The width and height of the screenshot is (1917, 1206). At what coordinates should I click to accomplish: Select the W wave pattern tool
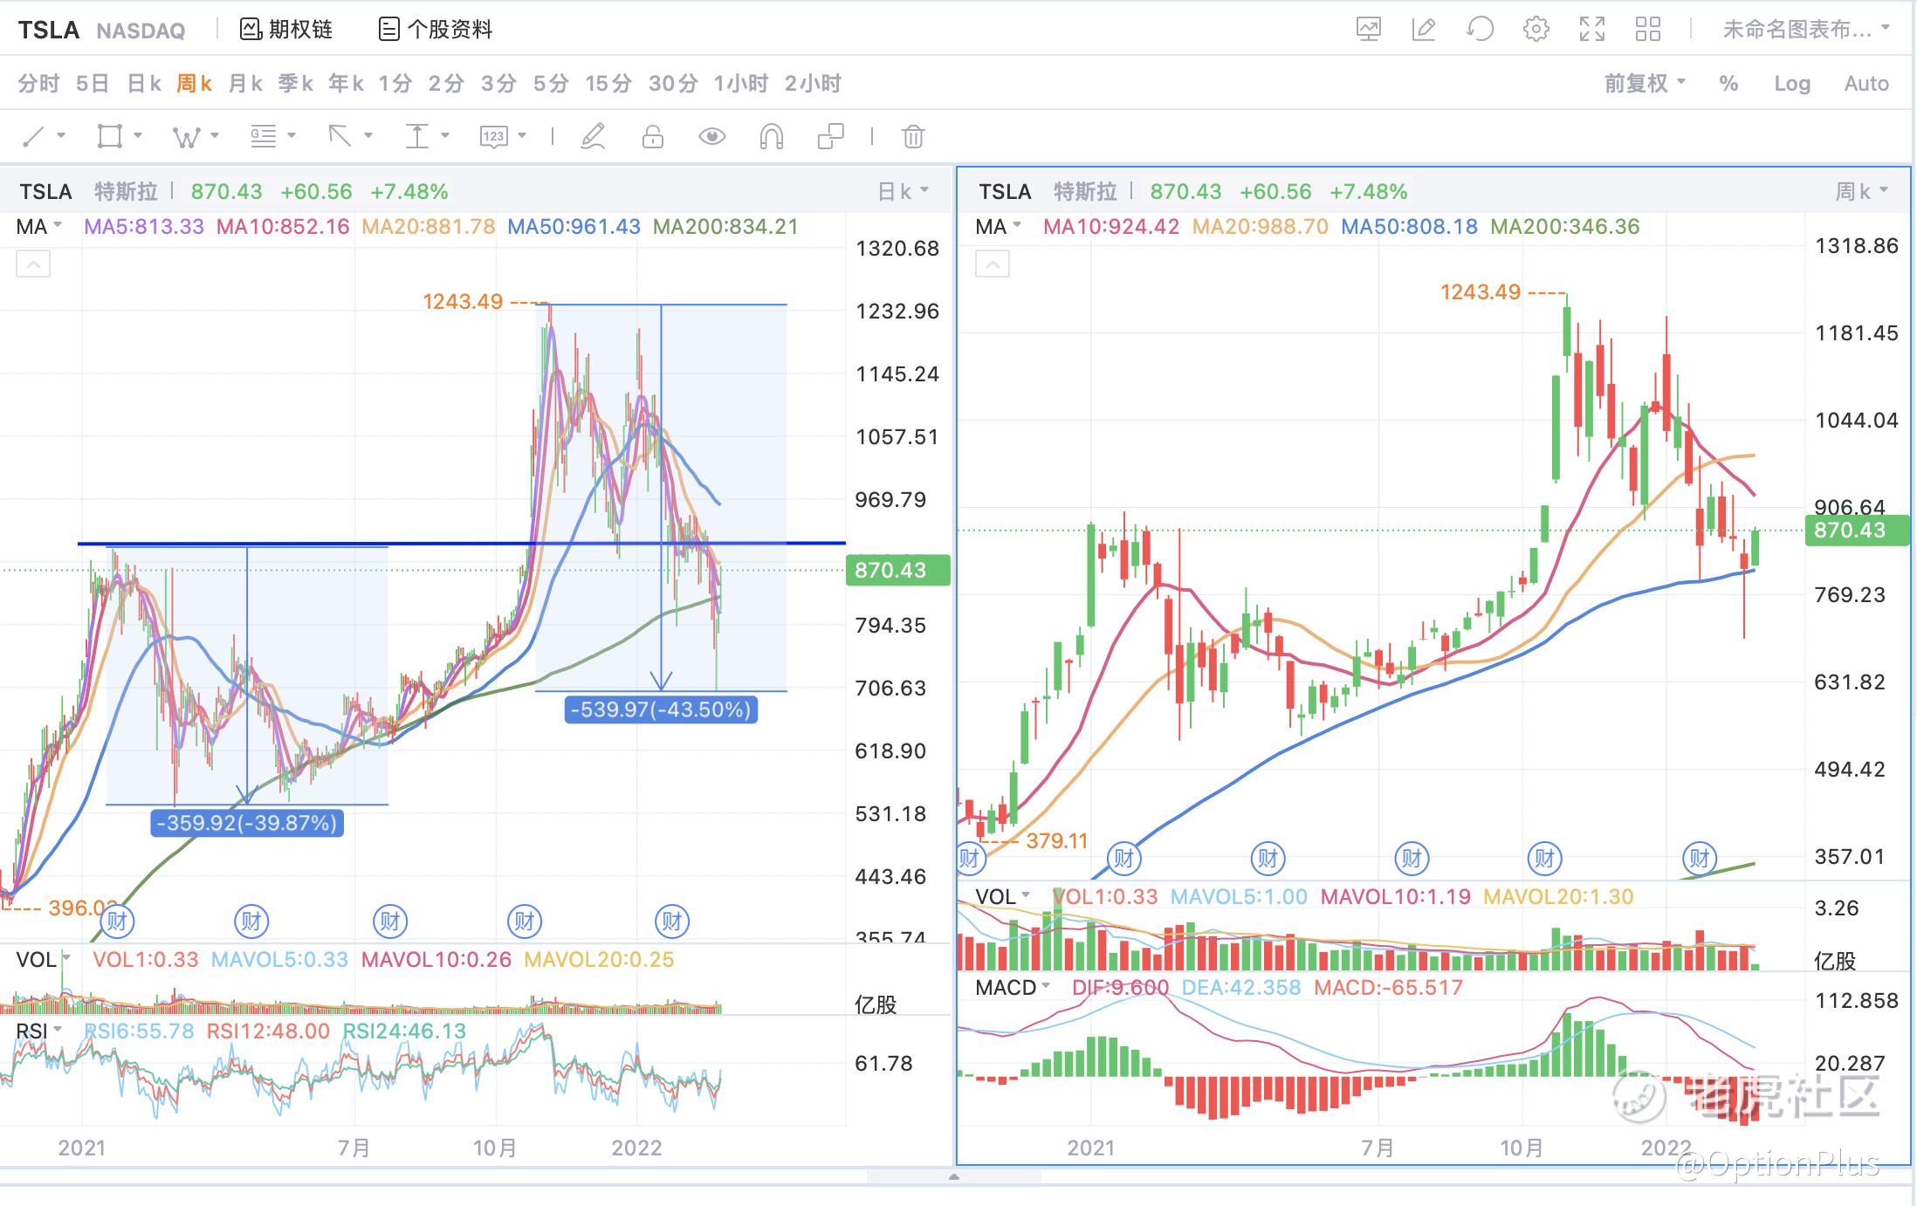pos(186,136)
